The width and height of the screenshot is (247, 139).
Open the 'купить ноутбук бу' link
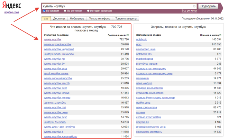(54, 64)
